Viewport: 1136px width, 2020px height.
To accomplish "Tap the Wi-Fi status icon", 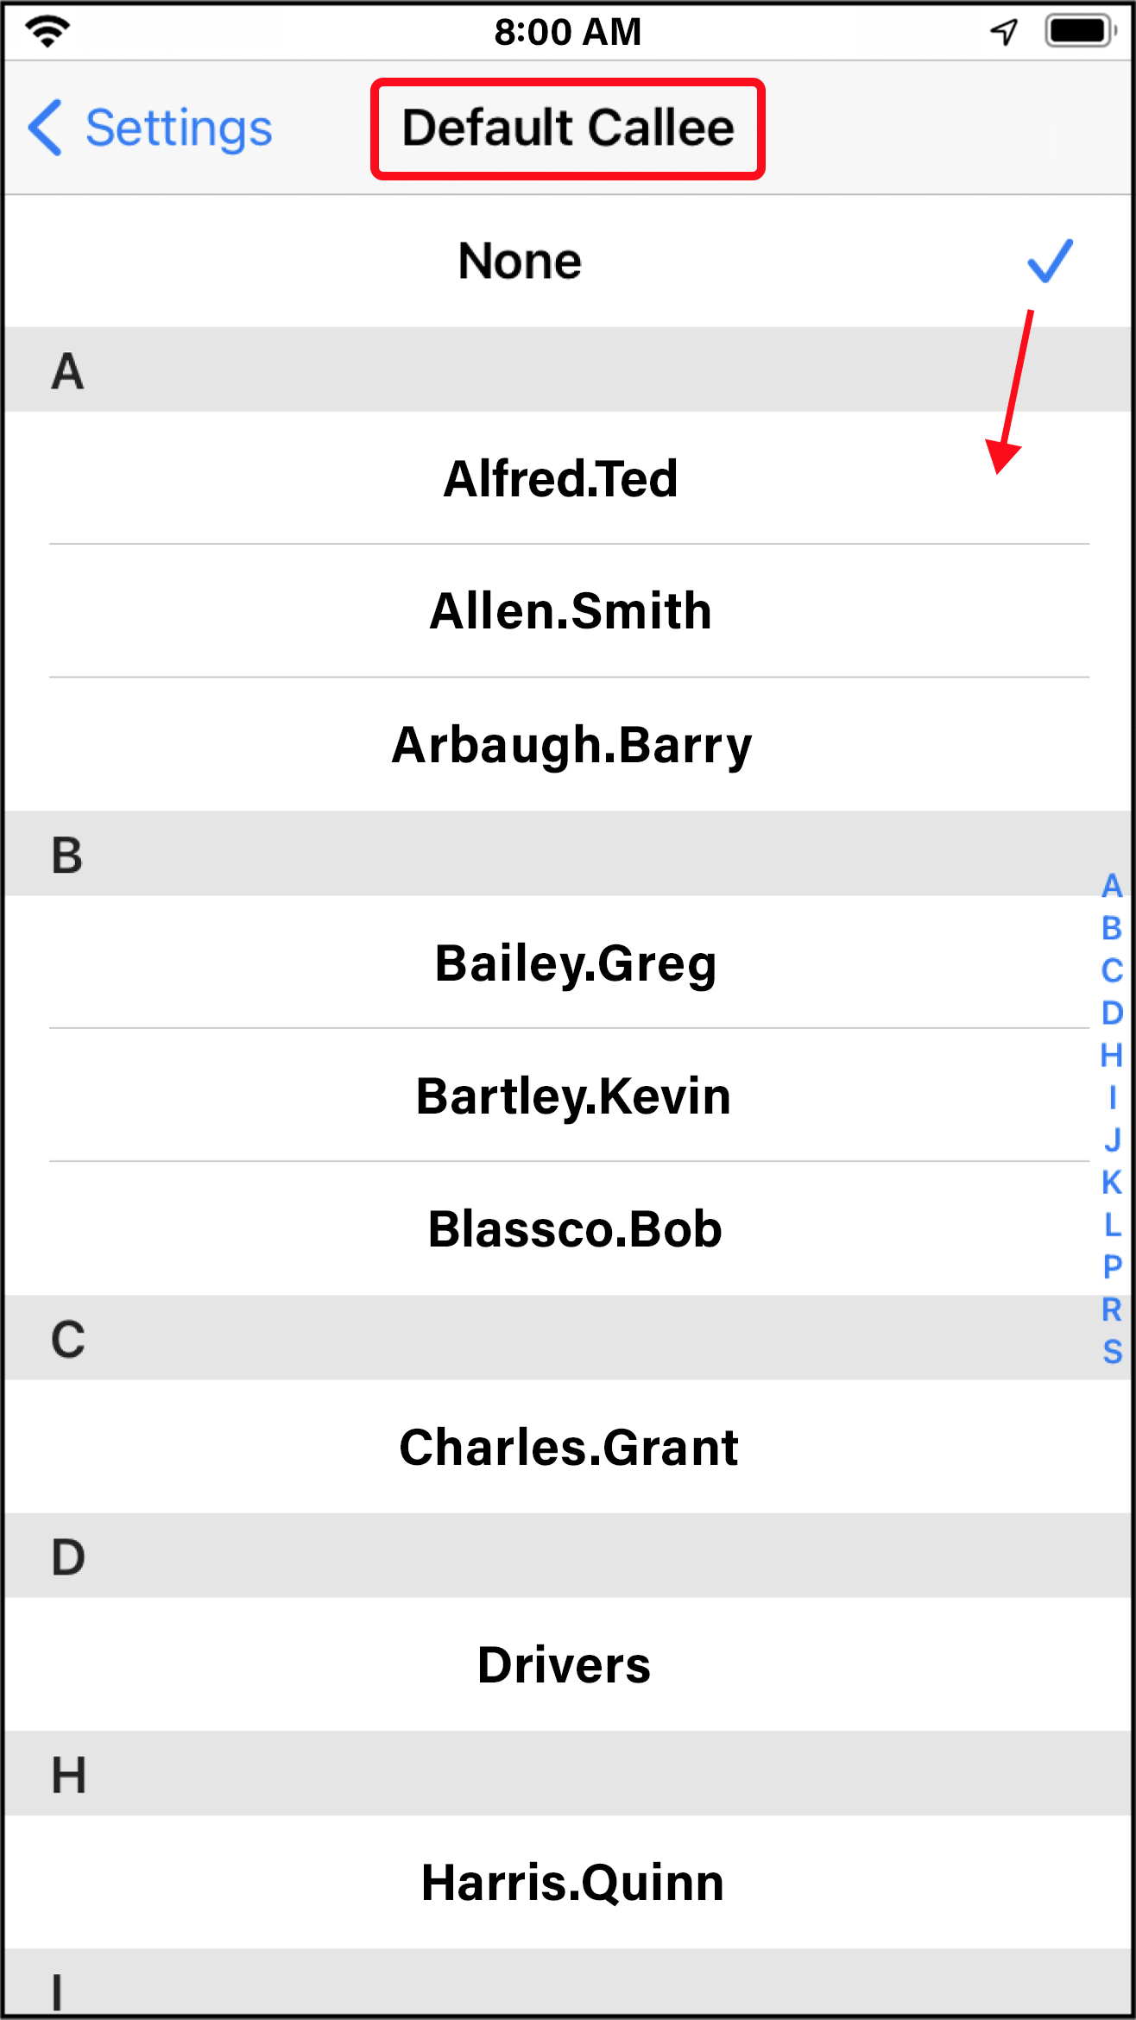I will pyautogui.click(x=47, y=32).
